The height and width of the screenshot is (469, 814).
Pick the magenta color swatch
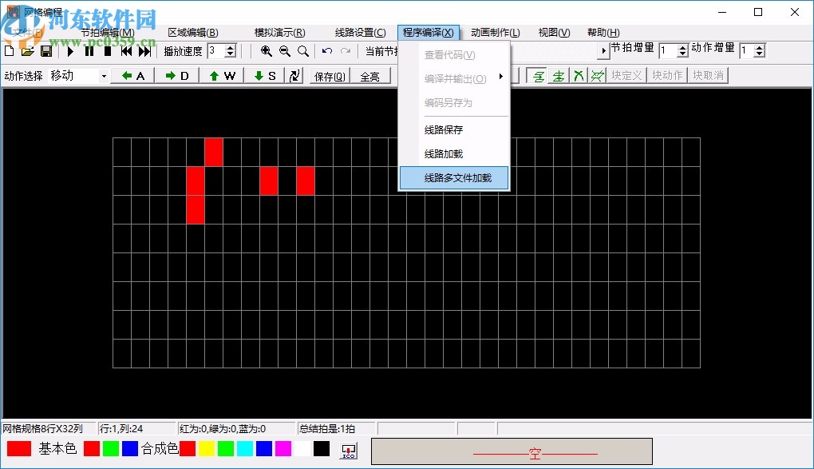pos(283,449)
